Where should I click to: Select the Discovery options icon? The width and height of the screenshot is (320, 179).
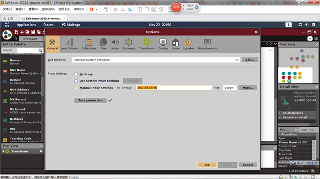pos(128,44)
